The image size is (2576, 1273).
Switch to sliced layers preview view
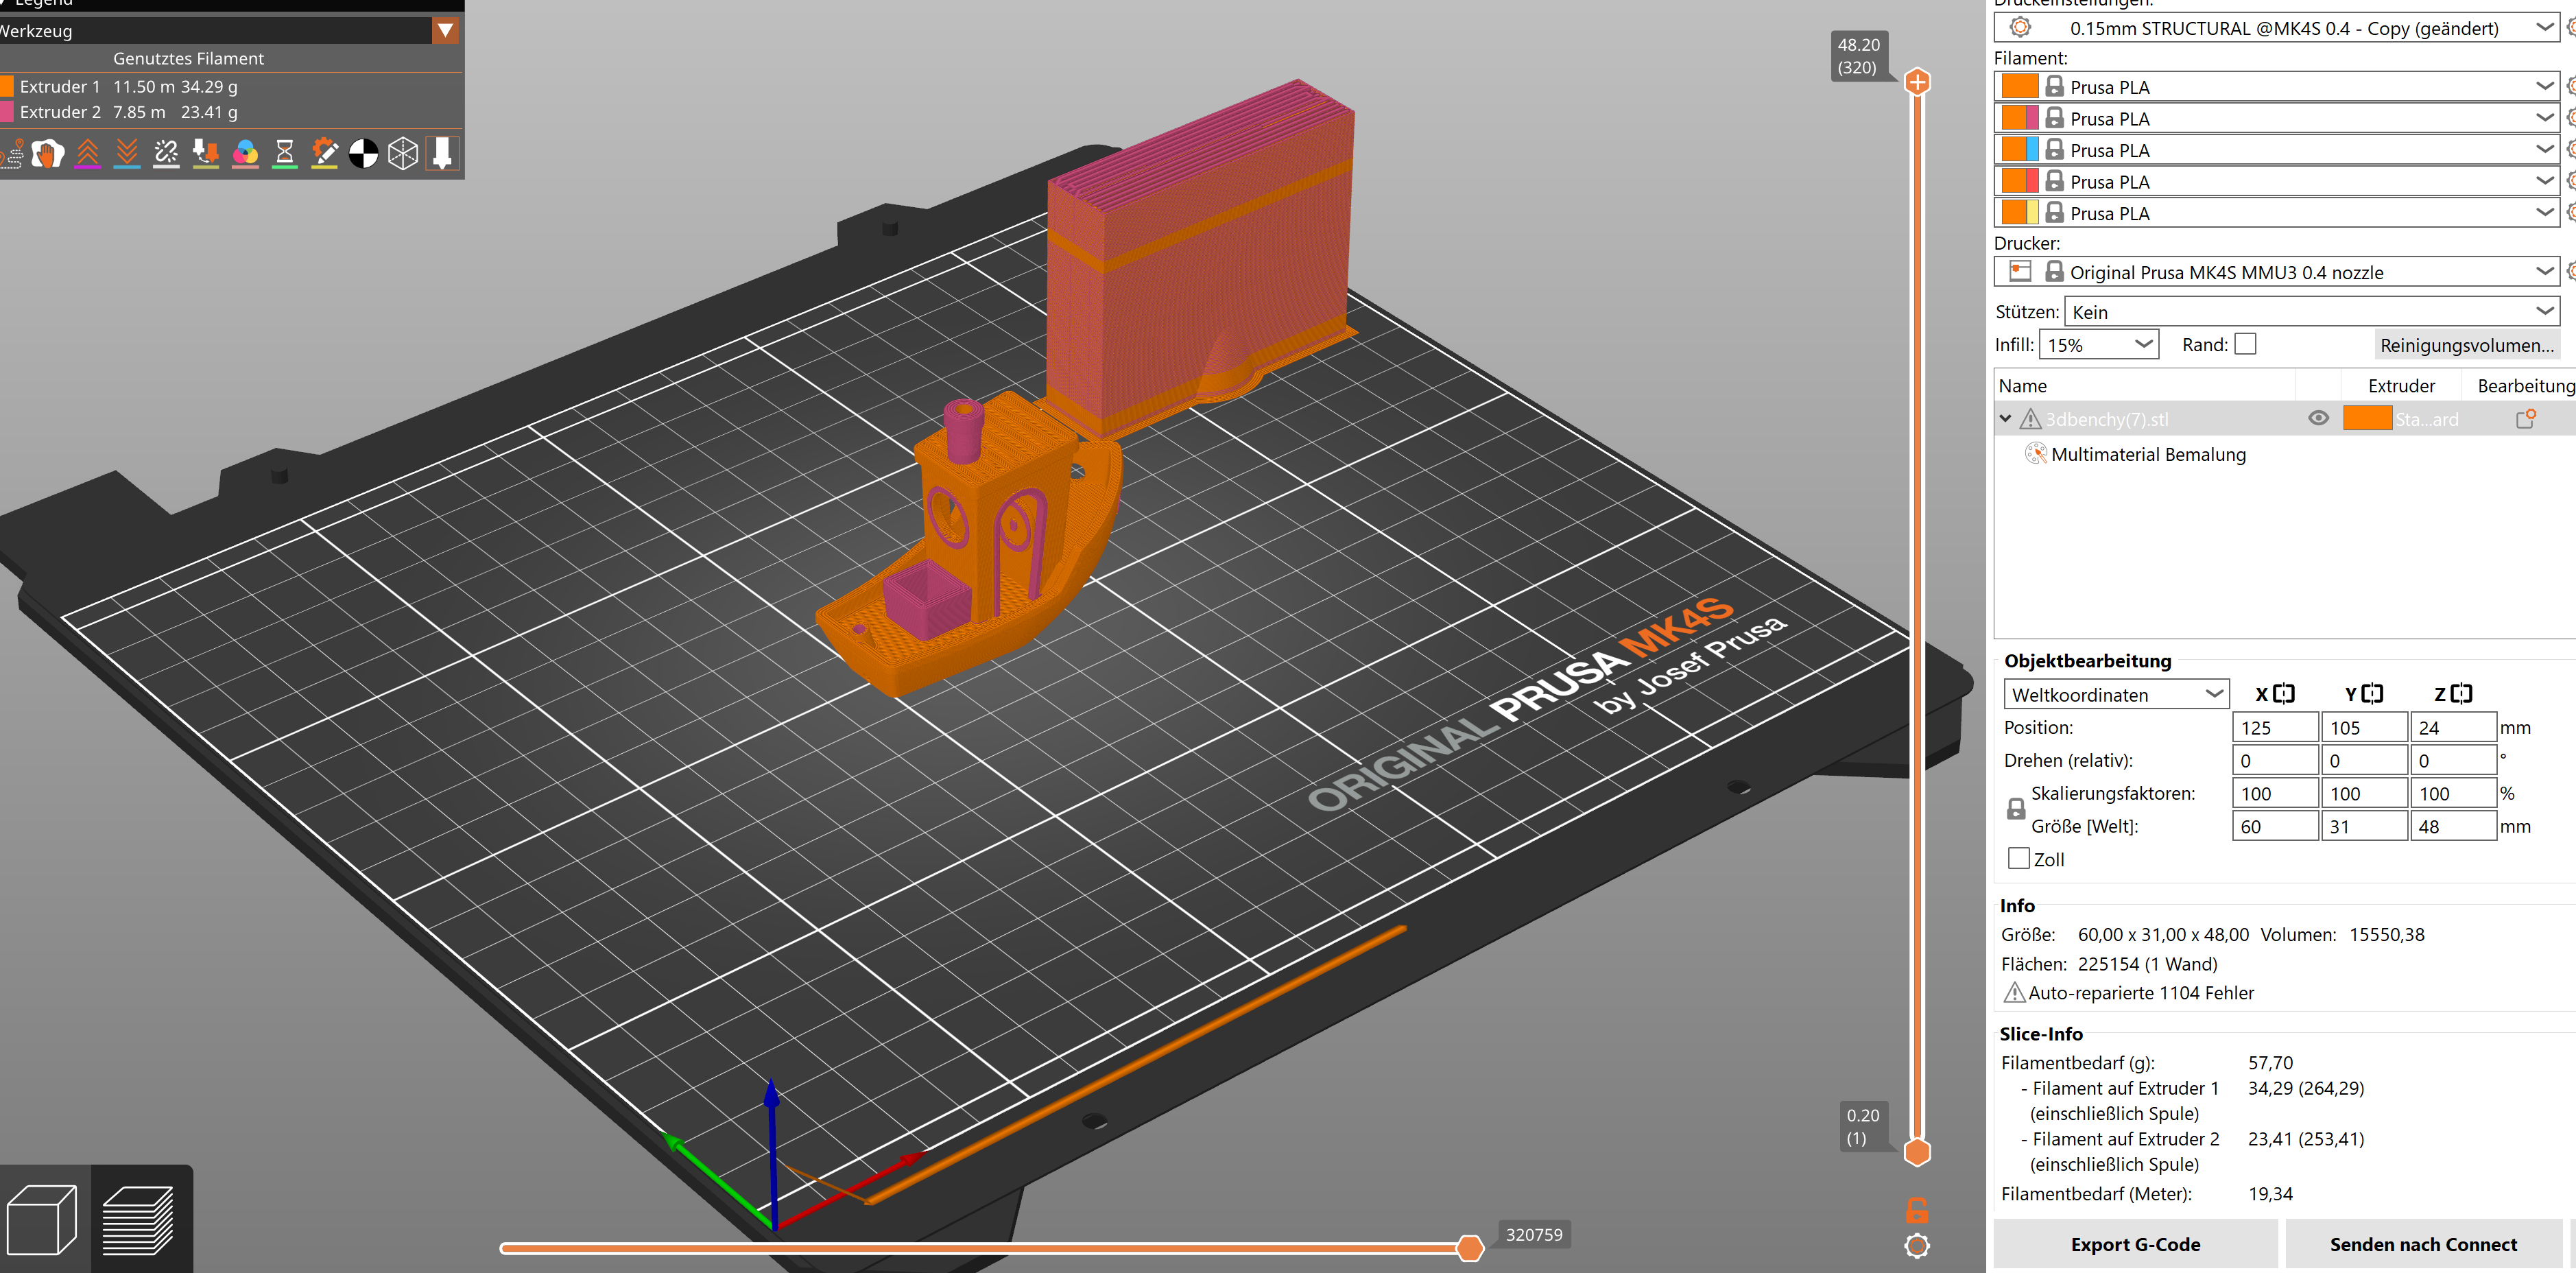139,1220
